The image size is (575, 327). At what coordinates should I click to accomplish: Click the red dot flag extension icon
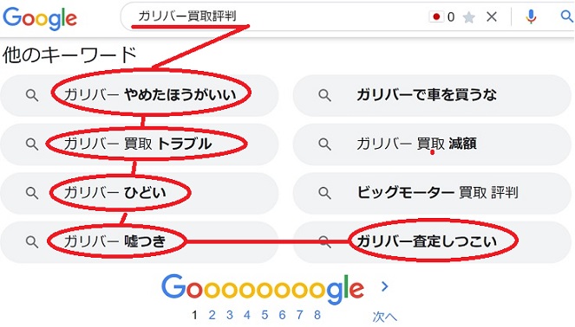click(x=436, y=16)
